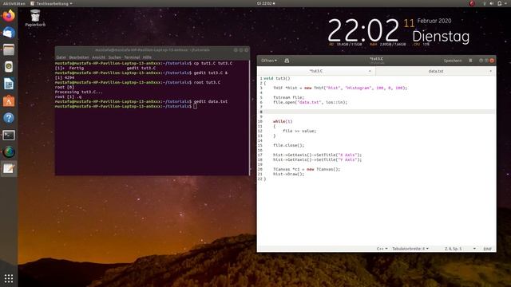Image resolution: width=511 pixels, height=287 pixels.
Task: Open the Files manager dock icon
Action: (x=9, y=49)
